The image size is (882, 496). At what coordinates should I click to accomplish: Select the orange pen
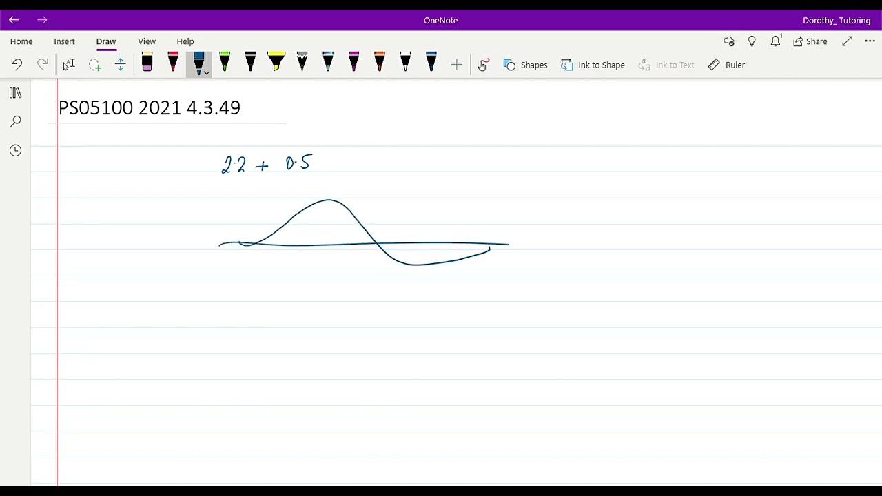pos(380,63)
